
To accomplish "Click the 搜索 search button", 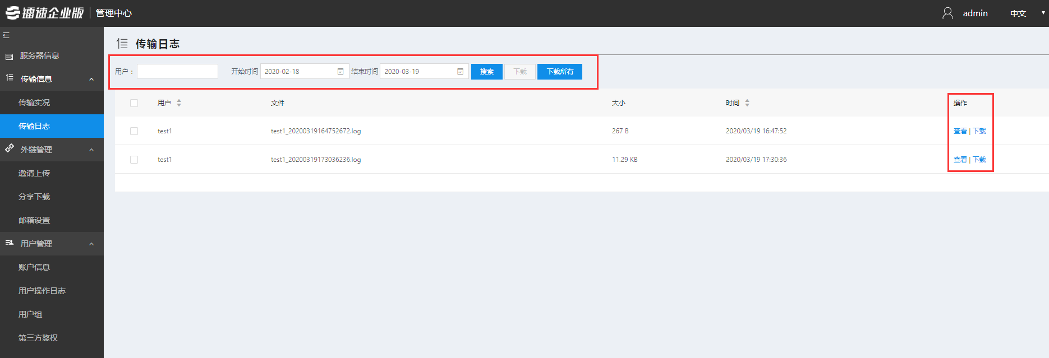I will coord(486,72).
